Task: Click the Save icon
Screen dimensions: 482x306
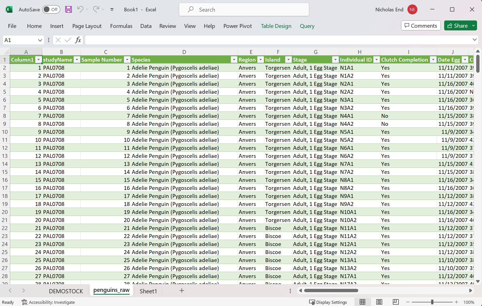Action: tap(69, 9)
